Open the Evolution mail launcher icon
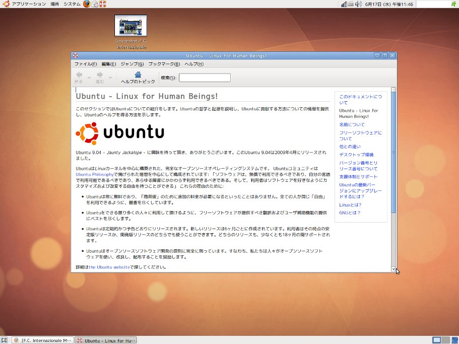 (95, 4)
